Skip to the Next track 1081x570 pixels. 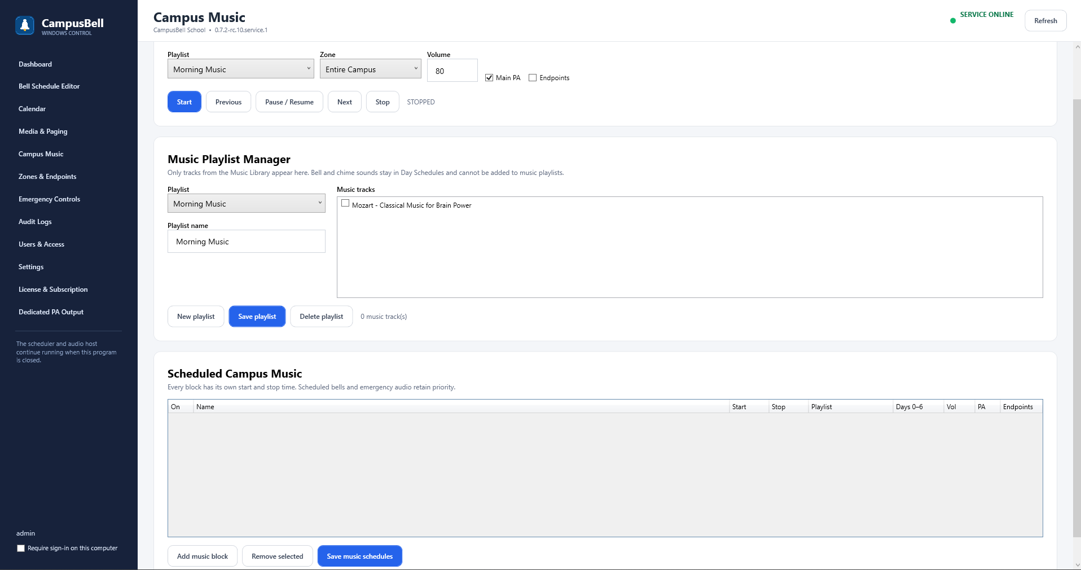[345, 102]
